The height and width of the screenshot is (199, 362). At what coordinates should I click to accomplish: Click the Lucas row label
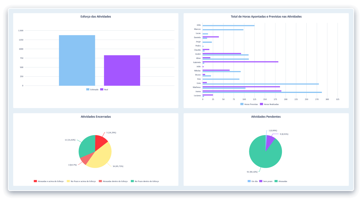click(x=198, y=33)
